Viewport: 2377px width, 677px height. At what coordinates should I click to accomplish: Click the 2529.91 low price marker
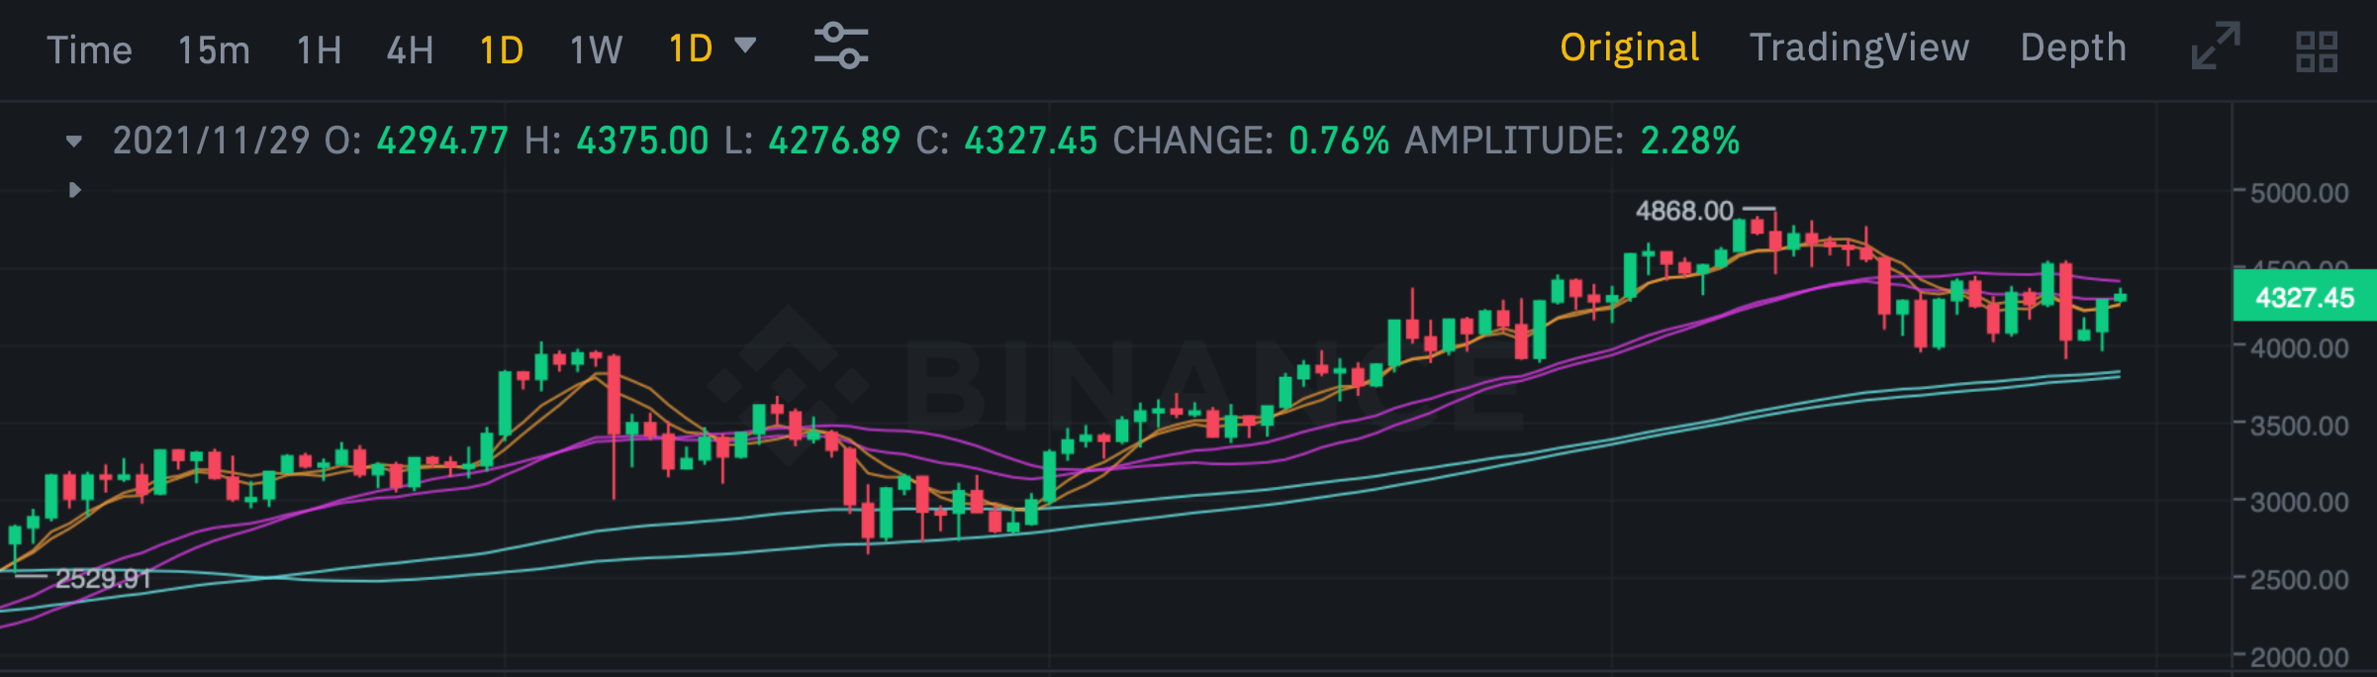click(x=103, y=578)
